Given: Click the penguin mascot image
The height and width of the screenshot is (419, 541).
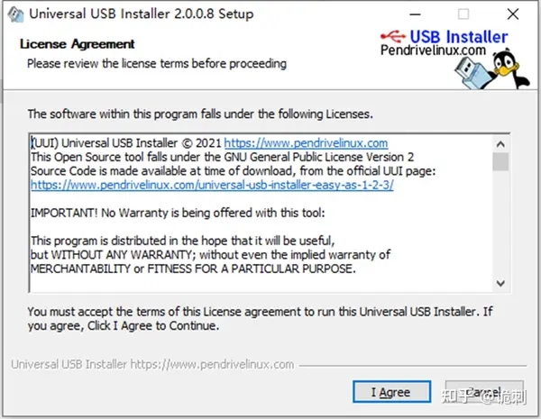Looking at the screenshot, I should 510,70.
